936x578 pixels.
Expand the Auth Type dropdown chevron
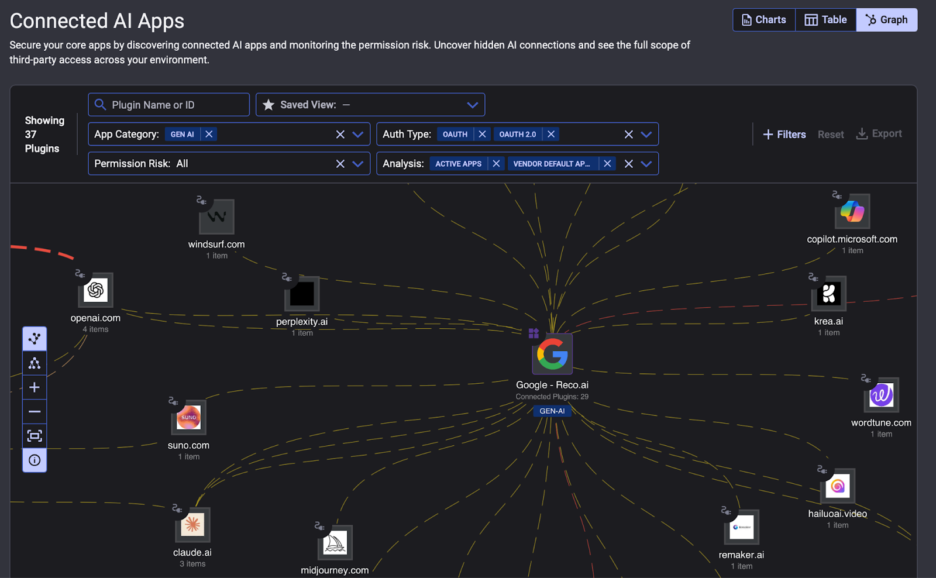click(646, 135)
